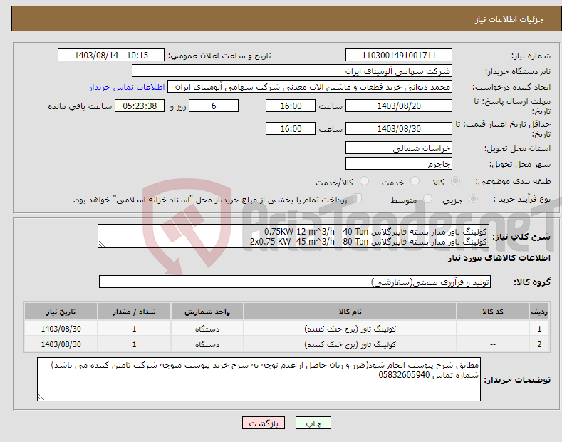
Task: Click row 2 item name کولینگ تاور
Action: point(350,344)
